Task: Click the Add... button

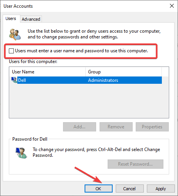Action: point(80,127)
